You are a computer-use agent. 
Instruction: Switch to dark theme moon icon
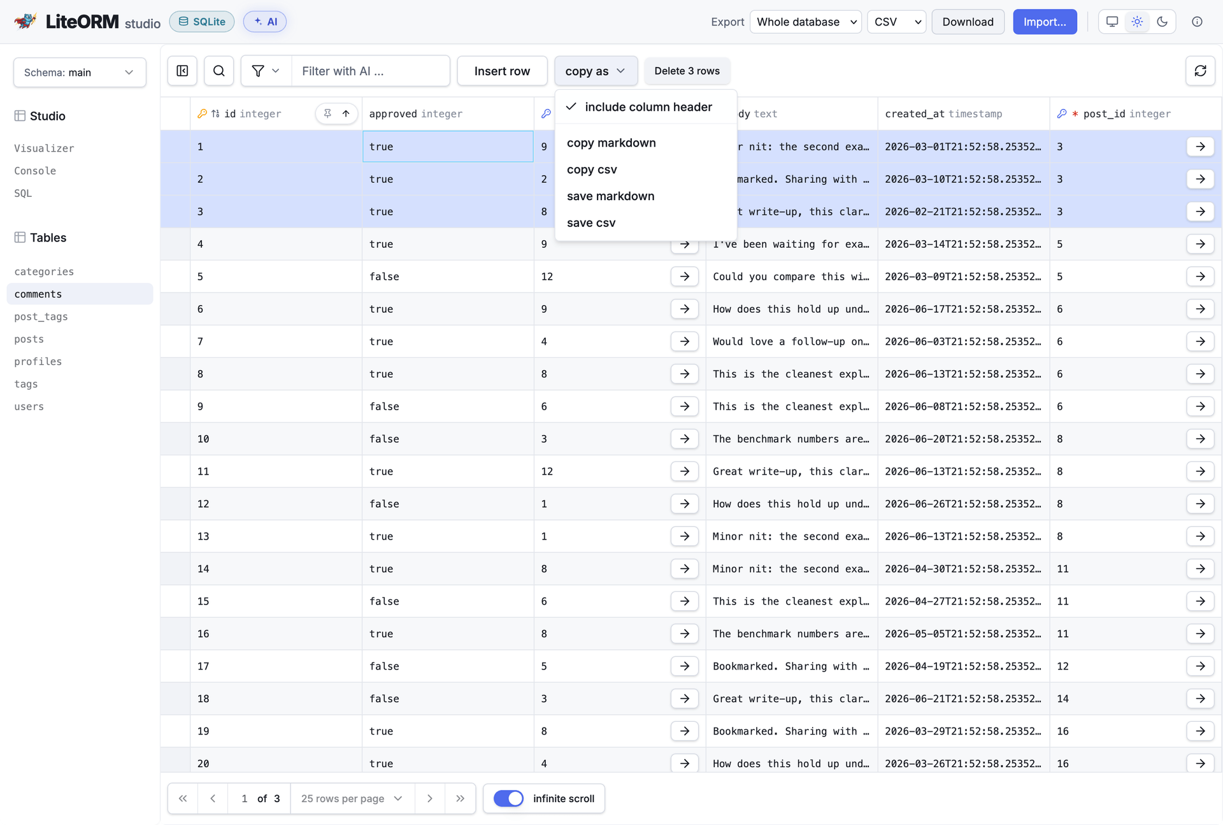click(x=1162, y=22)
